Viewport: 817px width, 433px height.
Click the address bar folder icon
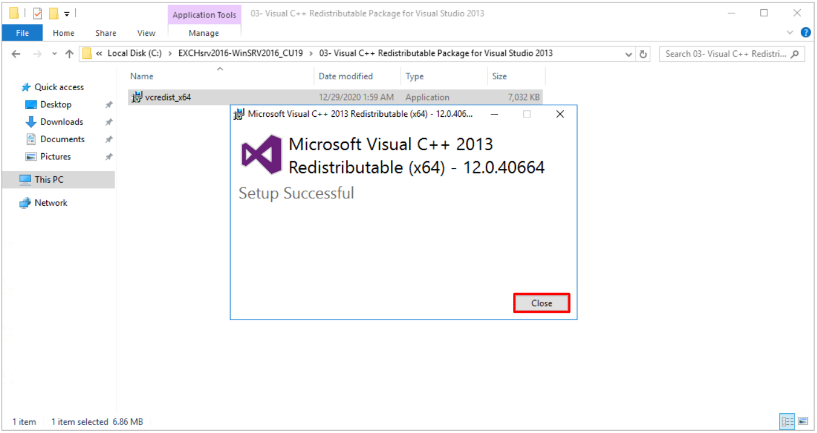pyautogui.click(x=87, y=54)
